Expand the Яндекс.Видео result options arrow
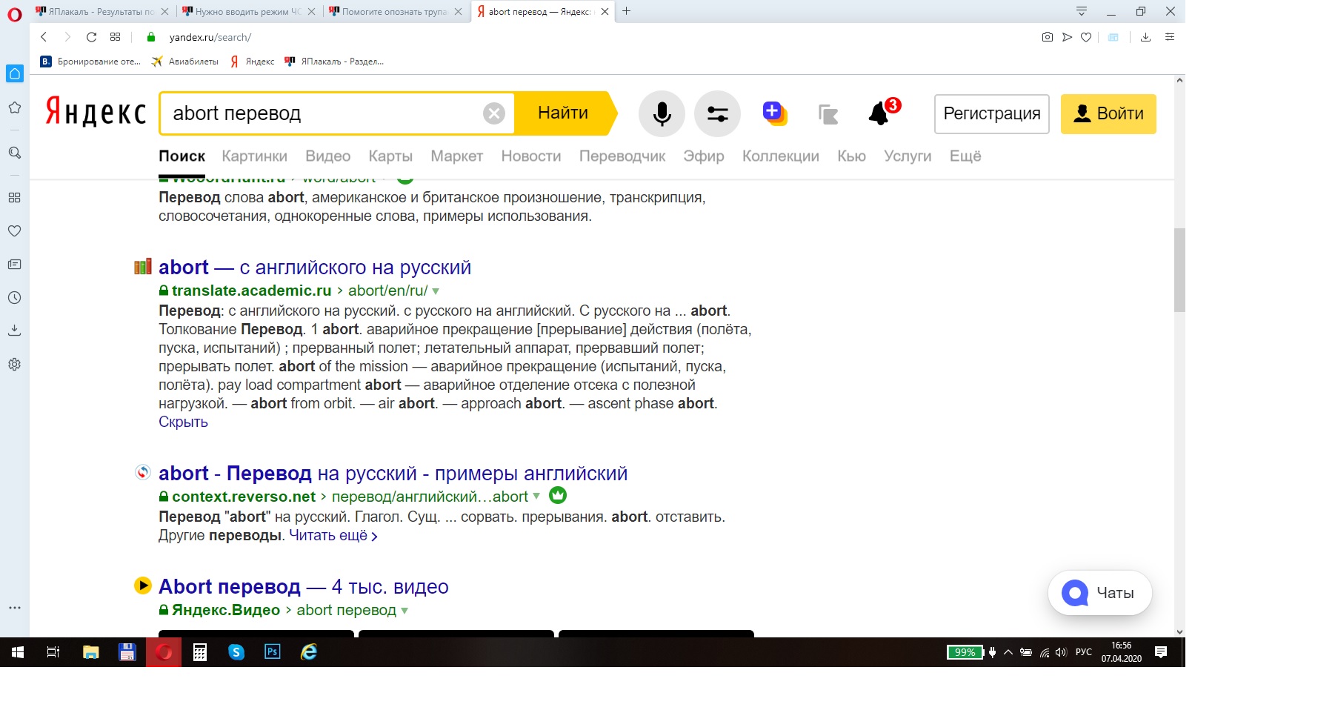The image size is (1335, 710). coord(405,611)
